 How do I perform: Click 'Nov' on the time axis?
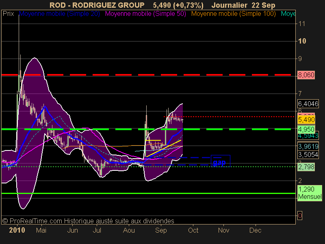pos(224,230)
